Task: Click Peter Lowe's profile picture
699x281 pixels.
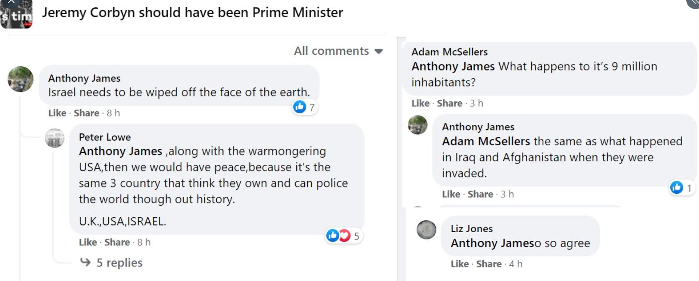Action: point(55,138)
